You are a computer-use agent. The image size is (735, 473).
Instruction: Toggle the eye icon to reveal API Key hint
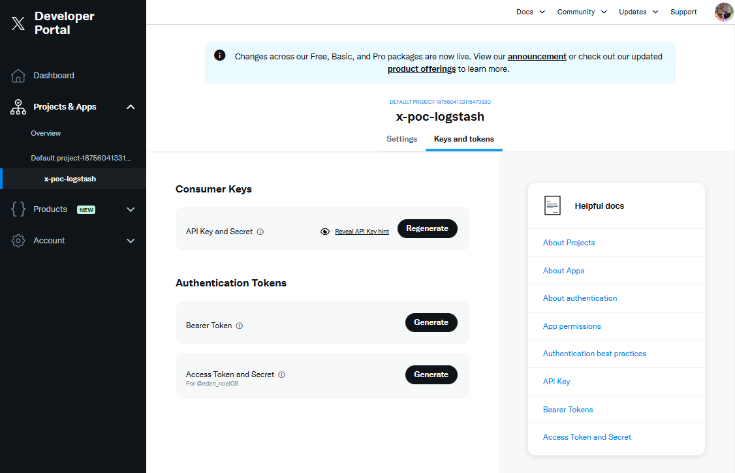pos(325,232)
